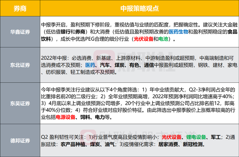
Task: Click bold 汽车 in 东北证券 row
Action: point(105,65)
